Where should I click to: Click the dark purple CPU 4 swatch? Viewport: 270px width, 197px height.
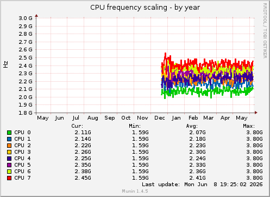pos(9,159)
